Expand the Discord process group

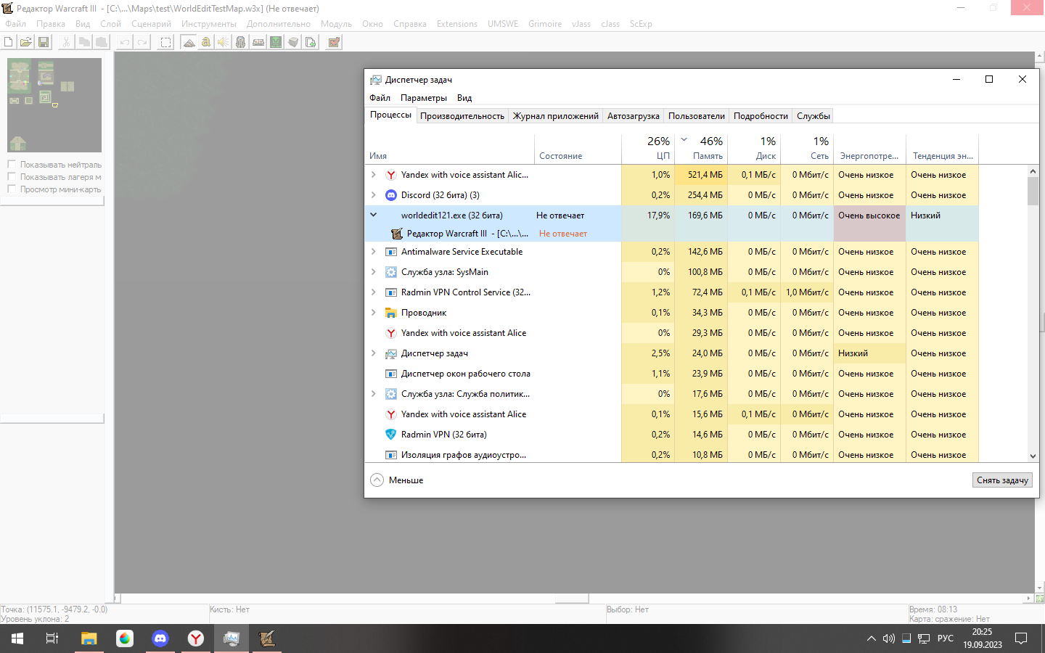[374, 195]
